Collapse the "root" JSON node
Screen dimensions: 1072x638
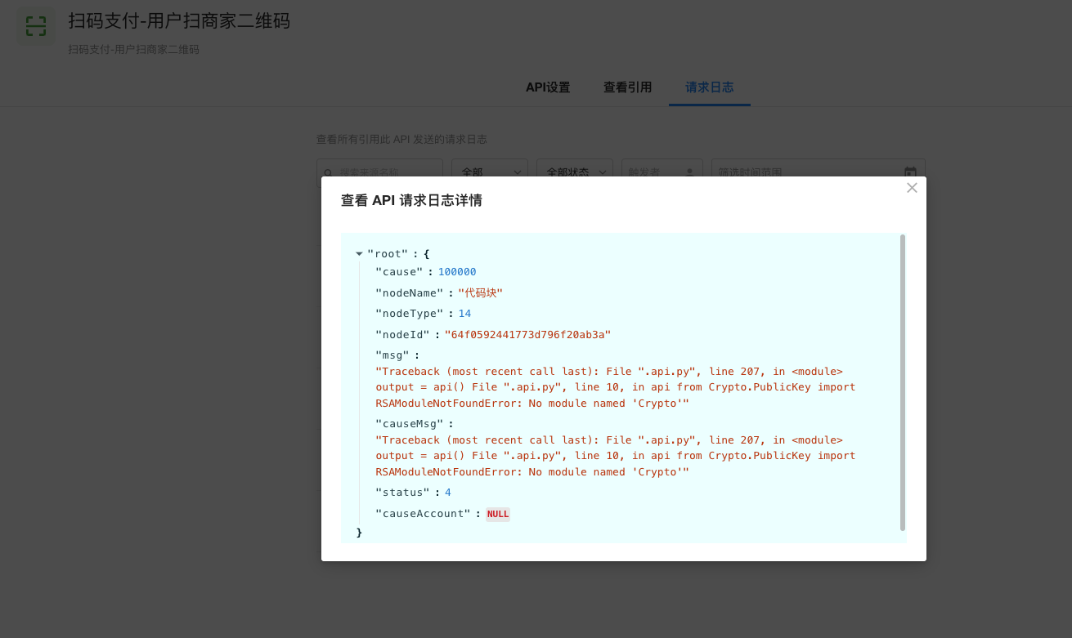click(x=359, y=254)
